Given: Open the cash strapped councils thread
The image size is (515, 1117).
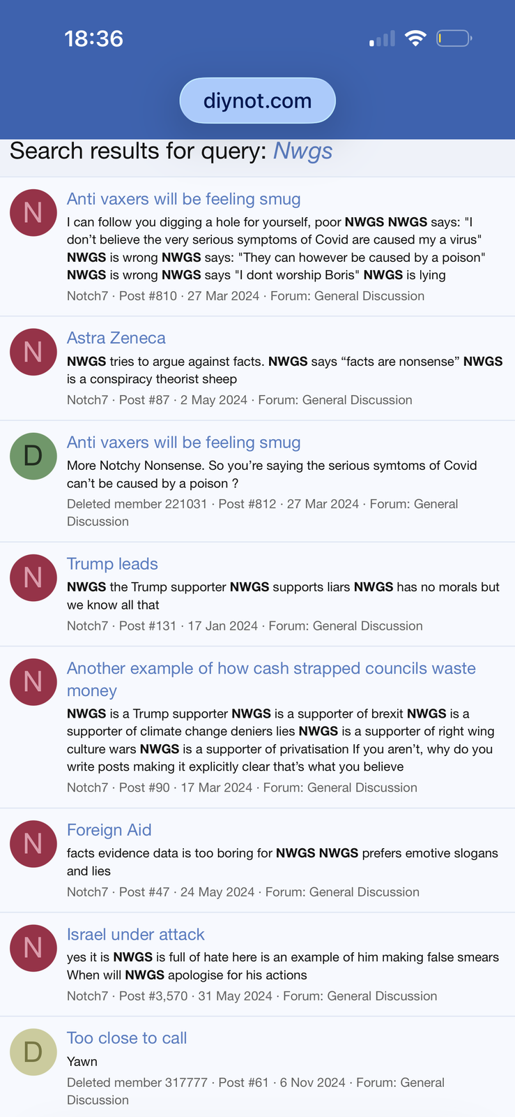Looking at the screenshot, I should click(271, 669).
